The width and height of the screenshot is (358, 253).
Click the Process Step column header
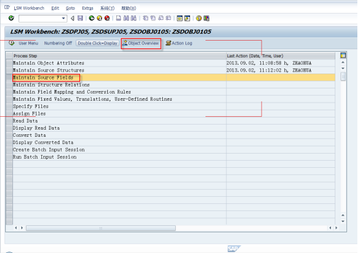[119, 56]
